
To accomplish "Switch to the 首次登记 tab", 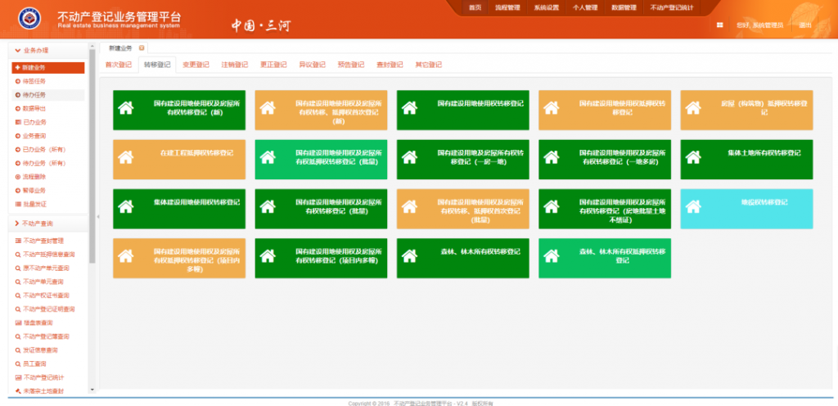I will 119,65.
